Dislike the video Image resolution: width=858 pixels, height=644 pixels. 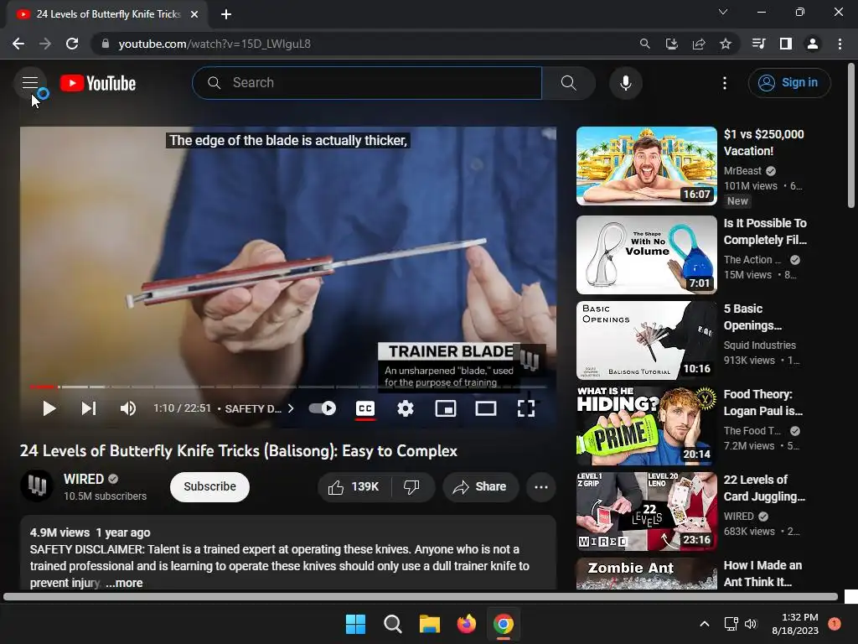tap(411, 487)
